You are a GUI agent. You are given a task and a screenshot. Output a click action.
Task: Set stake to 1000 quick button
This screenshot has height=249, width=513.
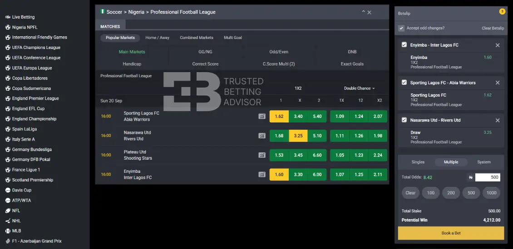coord(491,193)
